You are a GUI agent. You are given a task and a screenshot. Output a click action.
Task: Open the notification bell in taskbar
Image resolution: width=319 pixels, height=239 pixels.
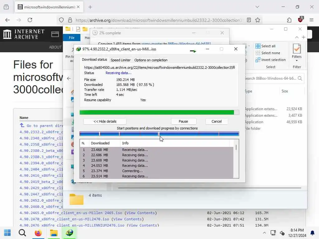point(312,233)
